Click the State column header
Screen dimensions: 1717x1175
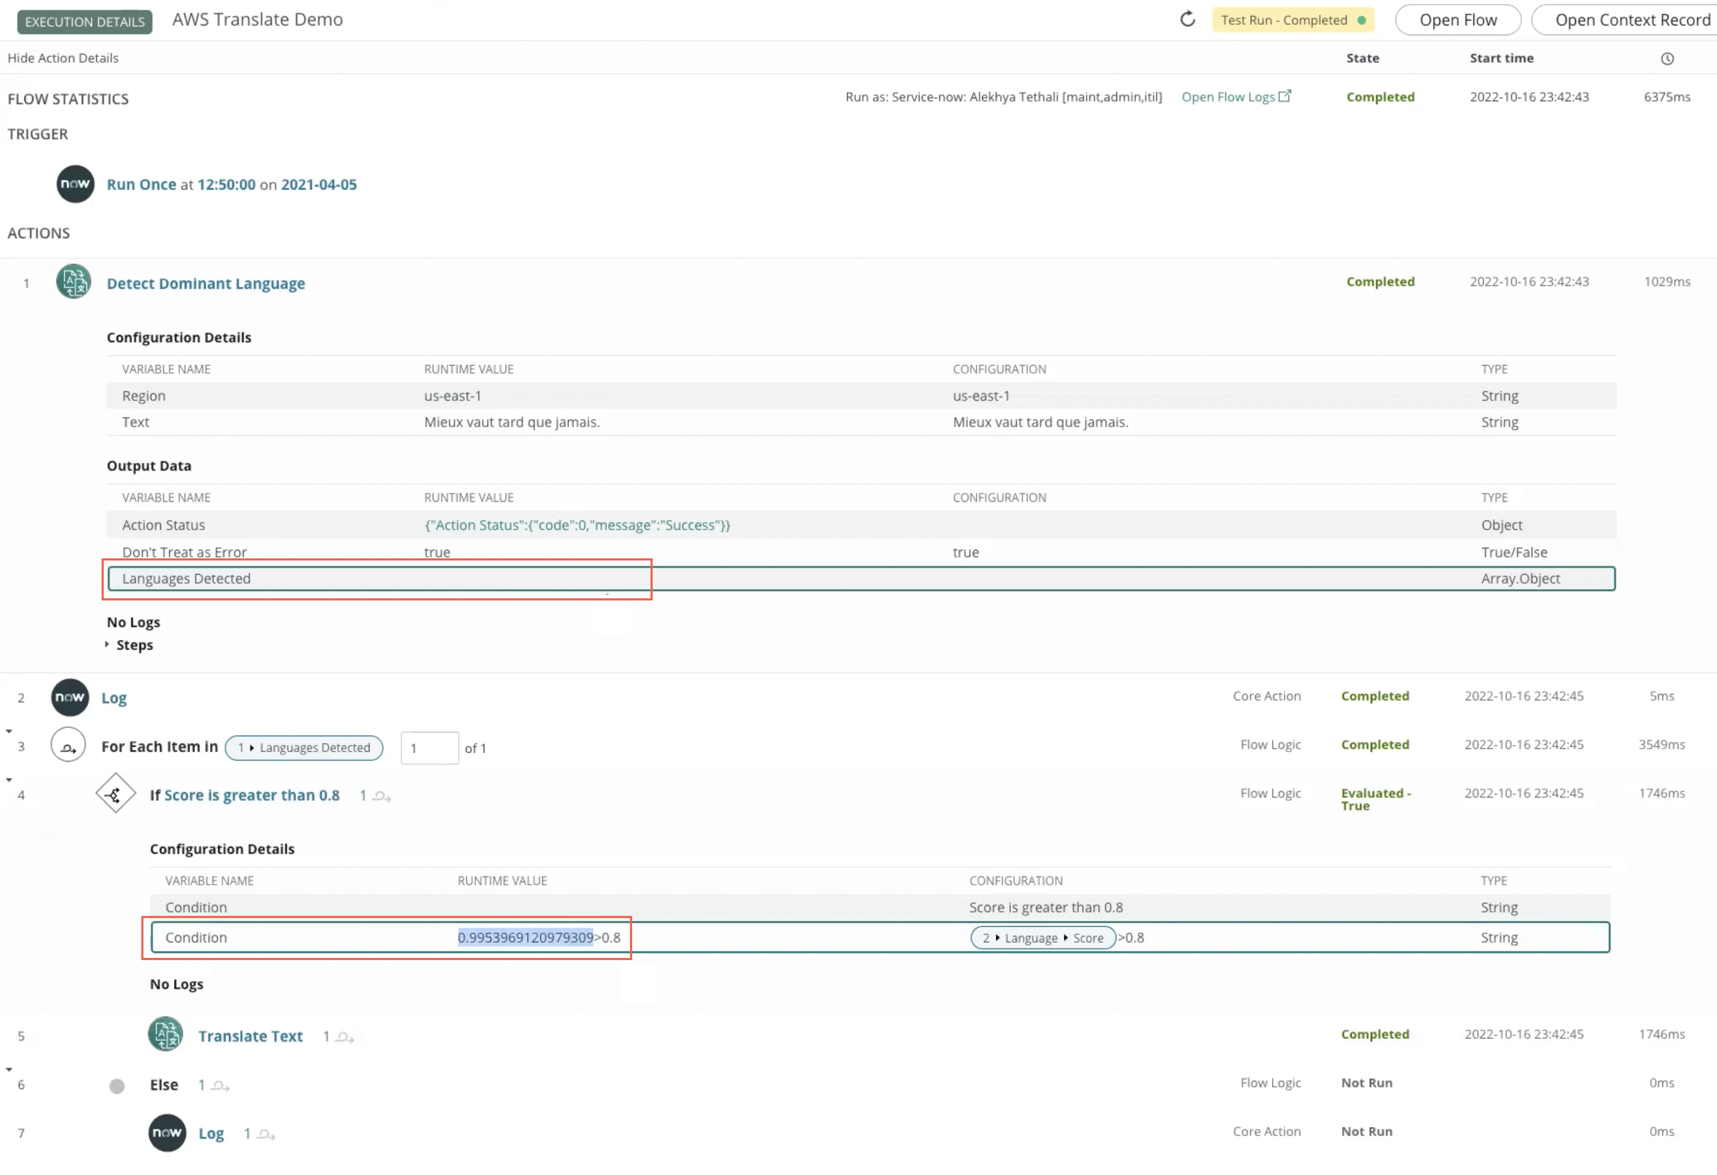click(x=1363, y=58)
